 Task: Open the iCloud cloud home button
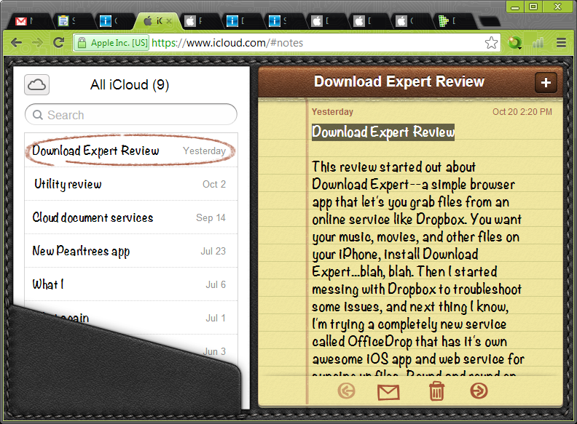pos(37,85)
